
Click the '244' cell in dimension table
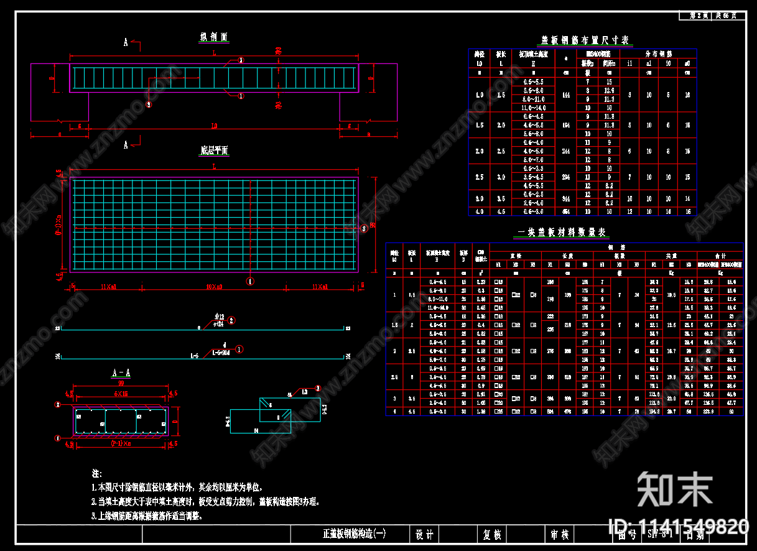[x=565, y=151]
